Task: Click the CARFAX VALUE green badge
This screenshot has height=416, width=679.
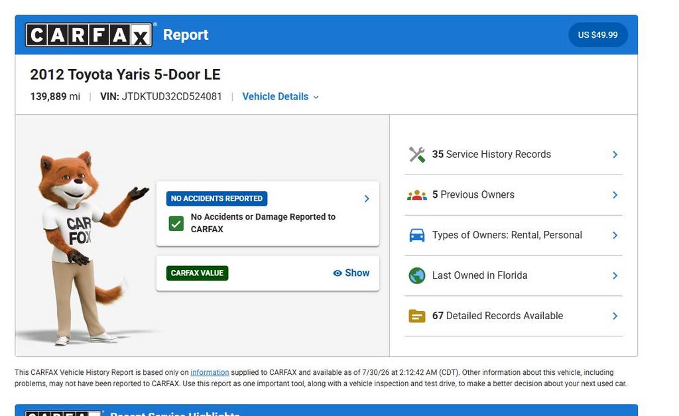Action: 197,273
